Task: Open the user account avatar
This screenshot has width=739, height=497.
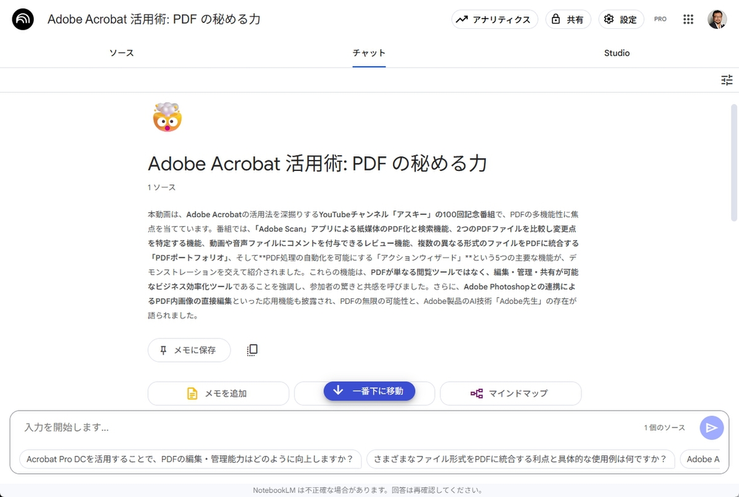Action: 717,19
